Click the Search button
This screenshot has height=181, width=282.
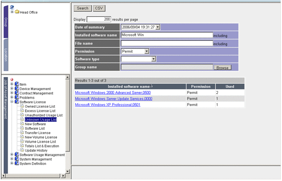82,8
